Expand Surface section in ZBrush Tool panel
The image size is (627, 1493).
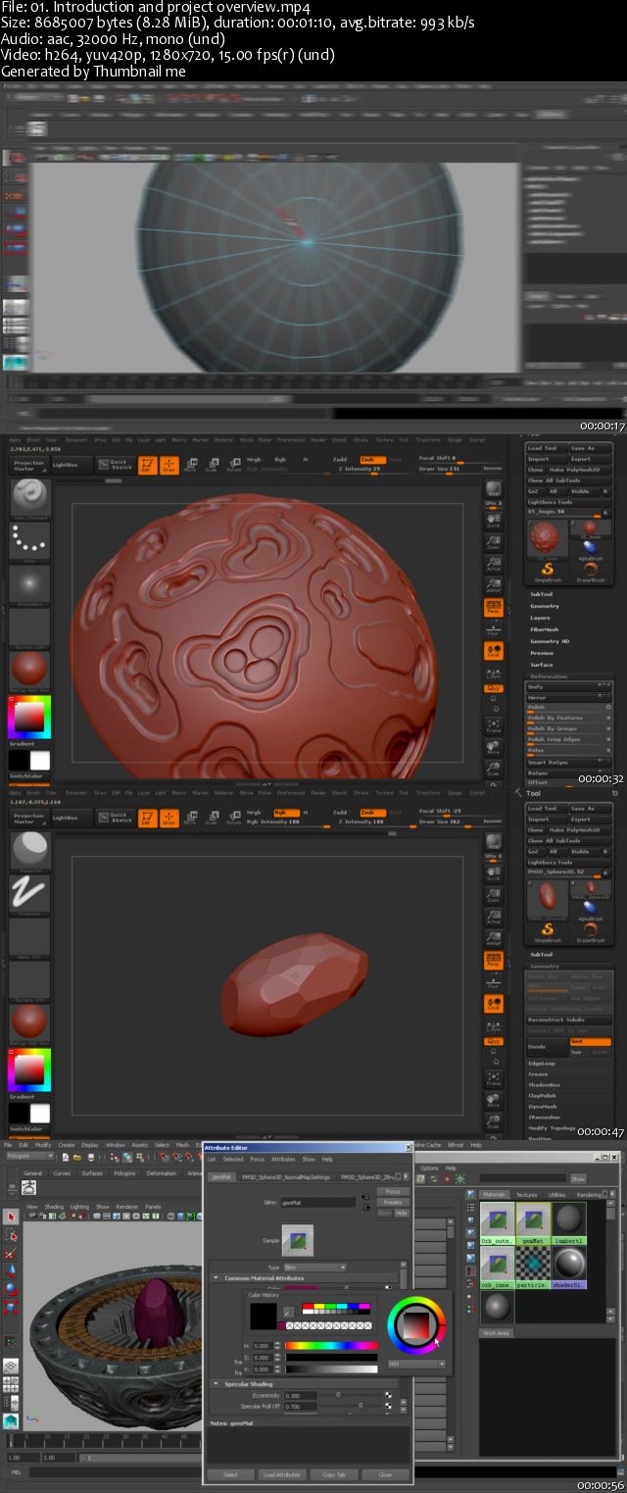click(x=542, y=665)
